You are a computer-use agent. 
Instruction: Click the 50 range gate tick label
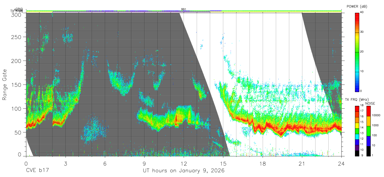18,132
